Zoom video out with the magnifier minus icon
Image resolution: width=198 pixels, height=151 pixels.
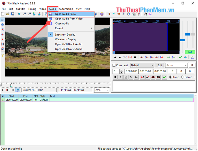[29, 14]
